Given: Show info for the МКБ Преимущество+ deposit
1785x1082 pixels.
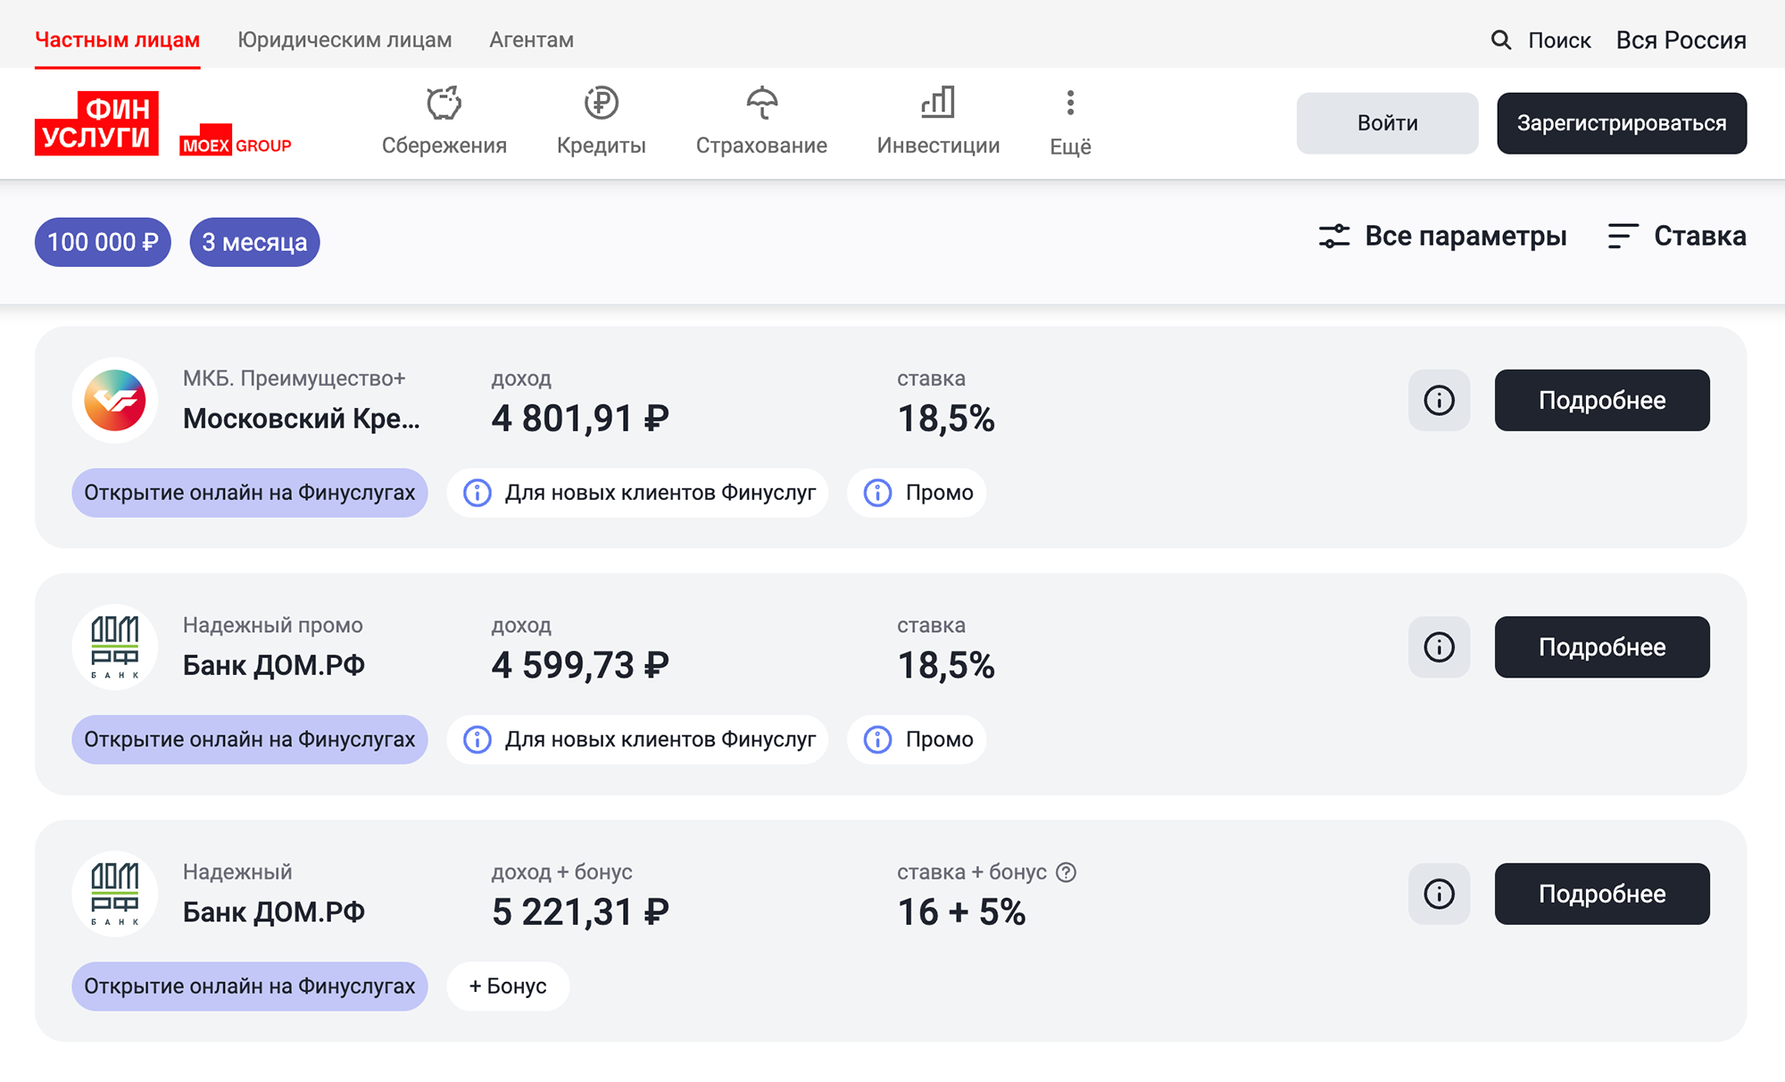Looking at the screenshot, I should [x=1439, y=400].
